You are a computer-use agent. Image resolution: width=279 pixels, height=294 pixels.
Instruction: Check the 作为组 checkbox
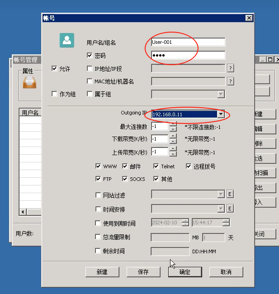coord(54,94)
